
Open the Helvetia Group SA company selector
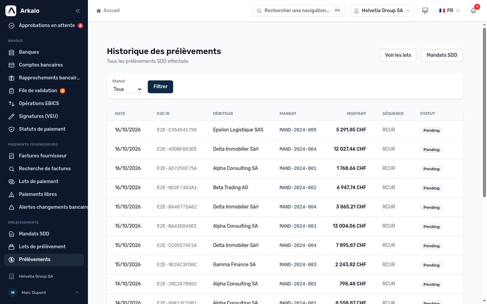[x=382, y=11]
